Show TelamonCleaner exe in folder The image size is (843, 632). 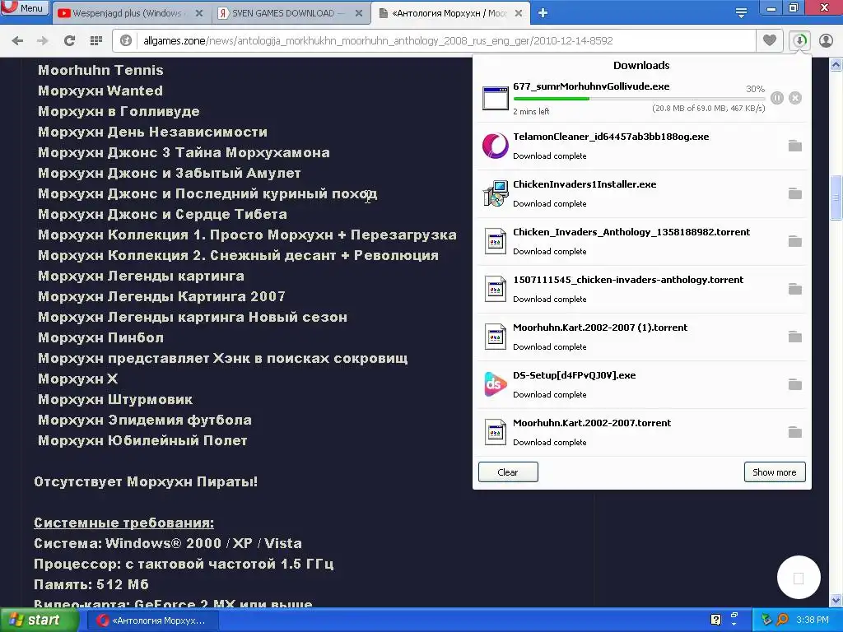pyautogui.click(x=794, y=146)
